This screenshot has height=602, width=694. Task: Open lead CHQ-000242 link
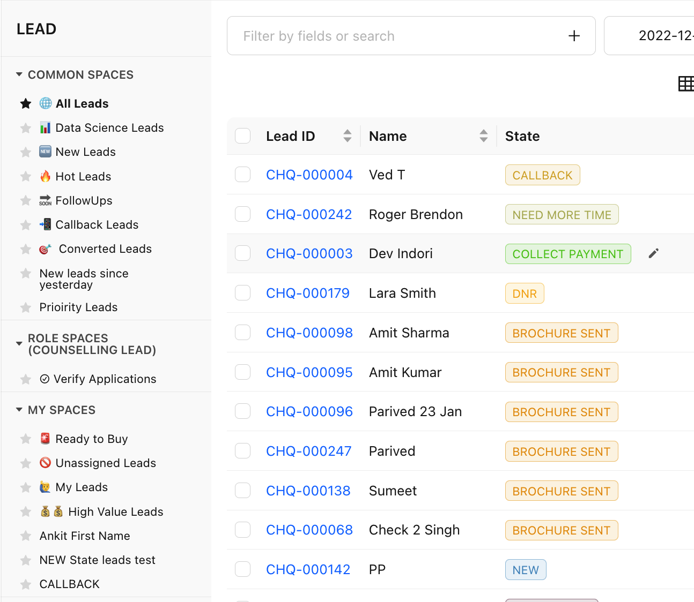click(309, 214)
